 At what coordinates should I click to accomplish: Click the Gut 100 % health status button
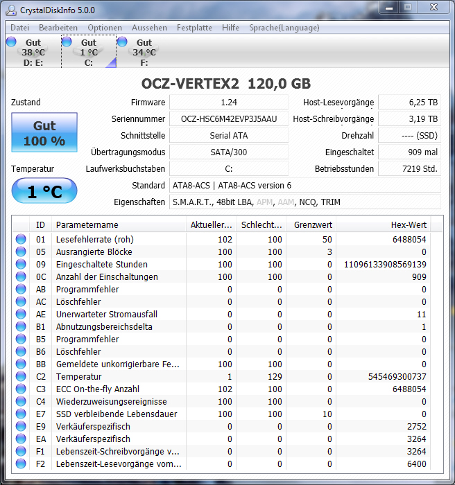[x=44, y=132]
